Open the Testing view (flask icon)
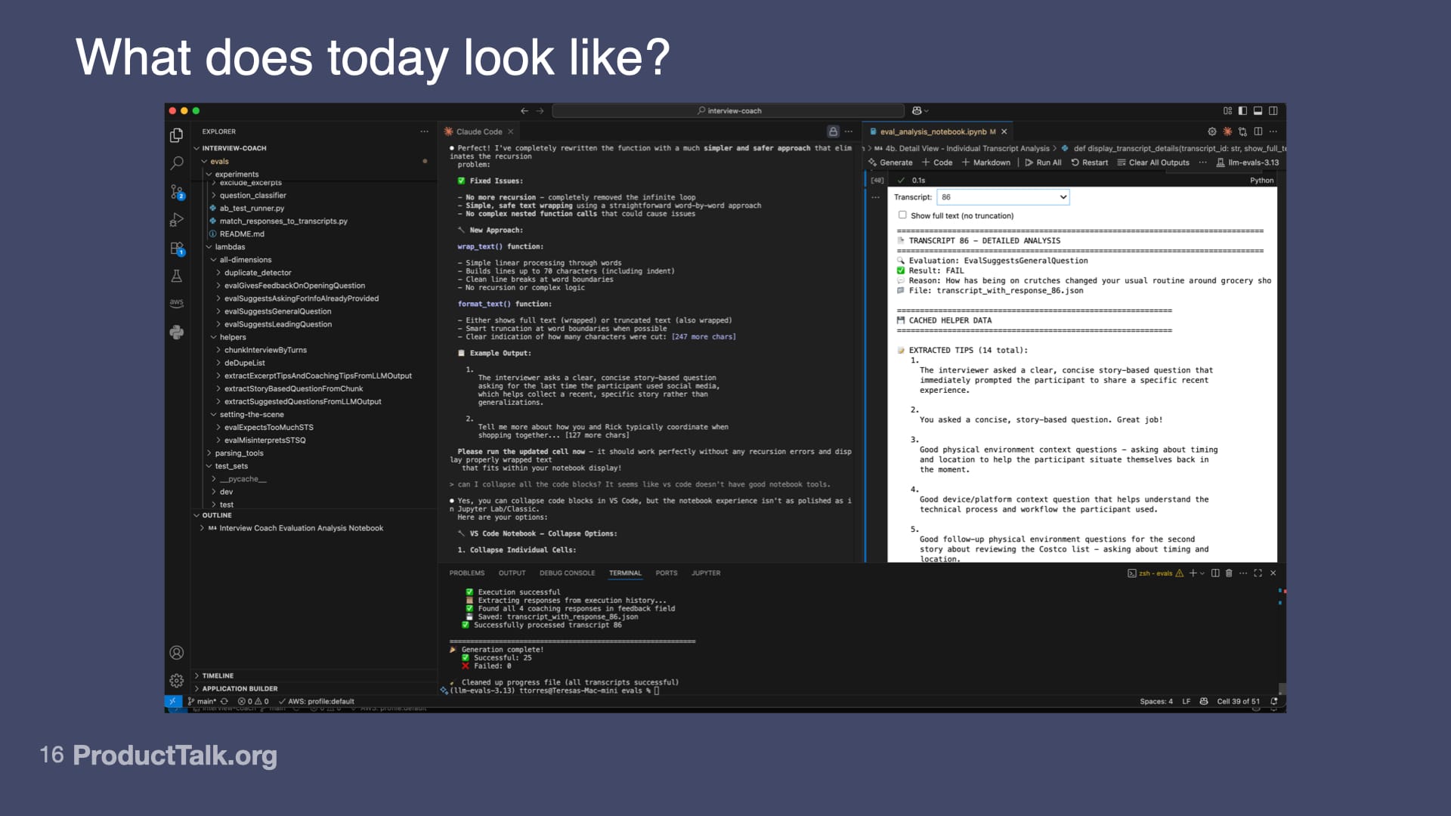 (x=177, y=276)
